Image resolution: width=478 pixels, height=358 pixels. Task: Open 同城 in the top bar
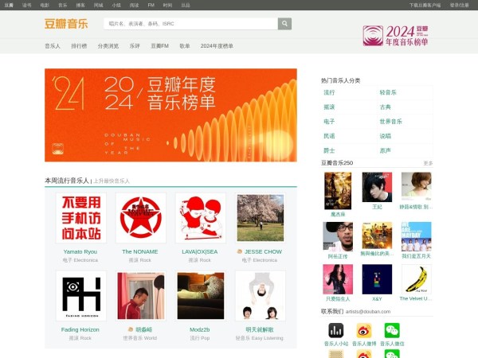(98, 6)
